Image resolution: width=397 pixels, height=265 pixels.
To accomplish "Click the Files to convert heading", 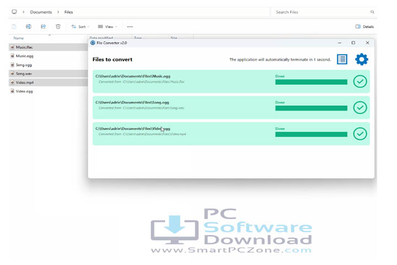I will click(112, 59).
